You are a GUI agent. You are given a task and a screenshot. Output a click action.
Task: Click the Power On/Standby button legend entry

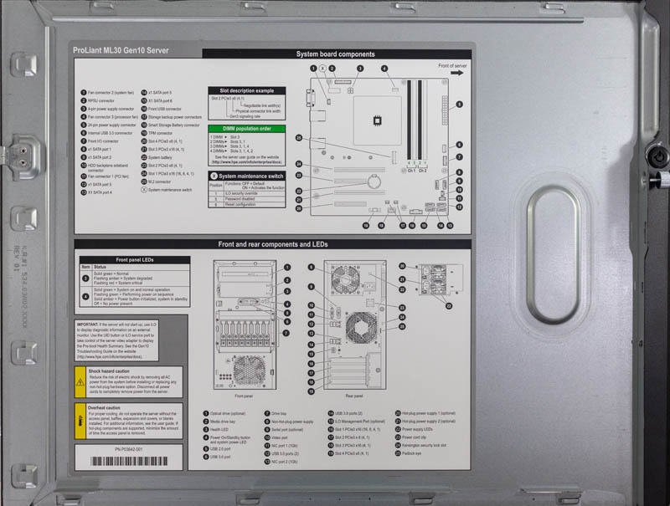click(x=227, y=440)
